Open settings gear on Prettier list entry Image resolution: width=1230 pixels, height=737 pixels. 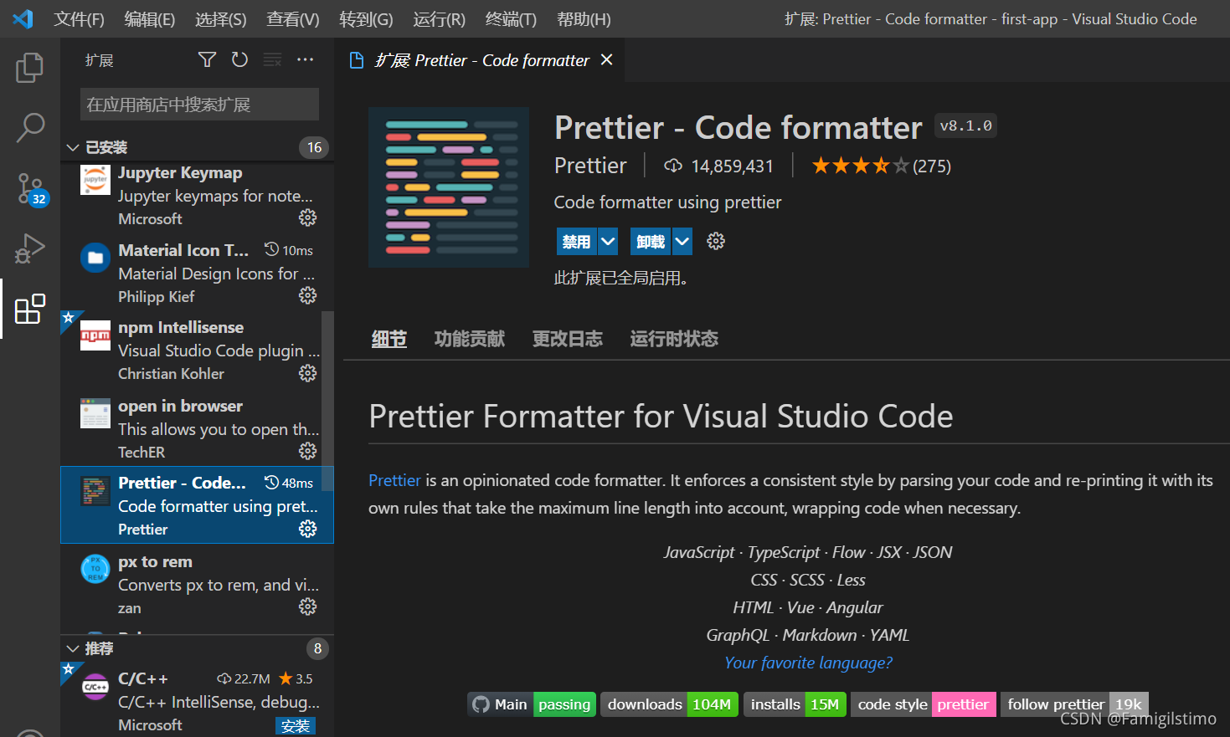point(307,528)
